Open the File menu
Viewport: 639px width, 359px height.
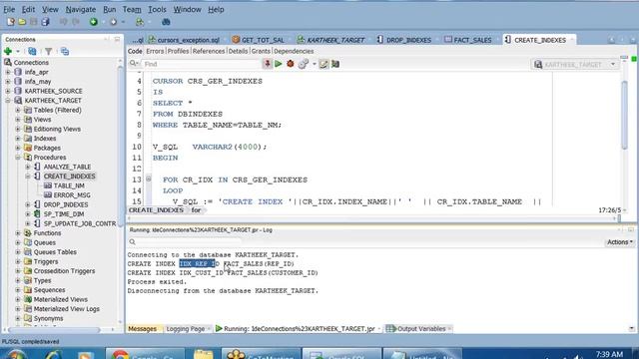pyautogui.click(x=9, y=9)
